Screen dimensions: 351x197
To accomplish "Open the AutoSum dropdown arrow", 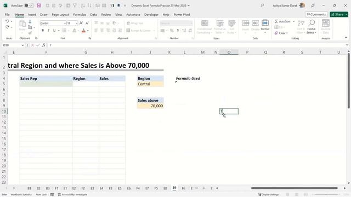I will 294,21.
